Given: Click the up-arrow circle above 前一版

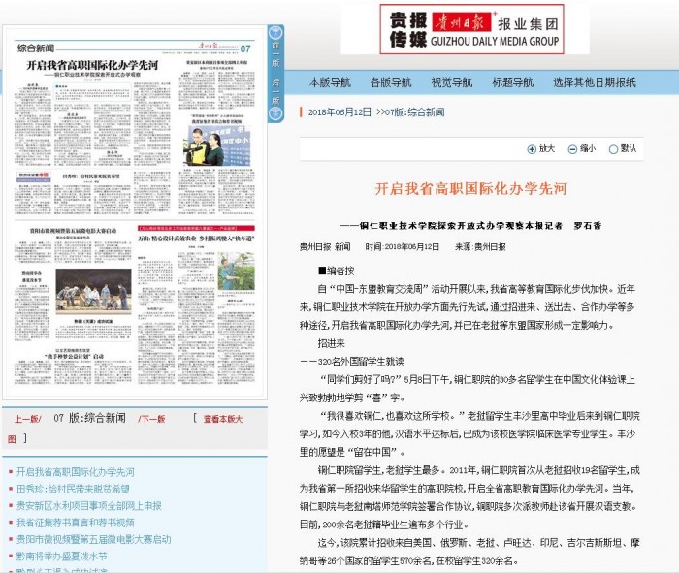Looking at the screenshot, I should 275,32.
